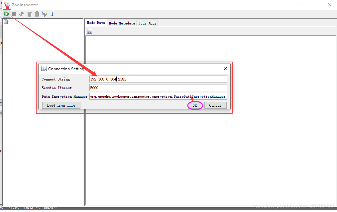Click the Add Node document icon
The width and height of the screenshot is (337, 212).
(x=30, y=14)
